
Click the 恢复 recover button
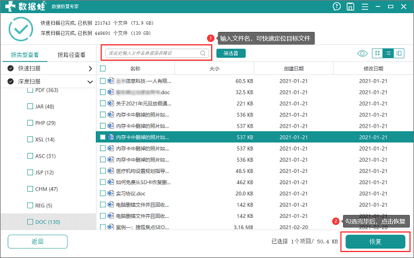coord(375,241)
